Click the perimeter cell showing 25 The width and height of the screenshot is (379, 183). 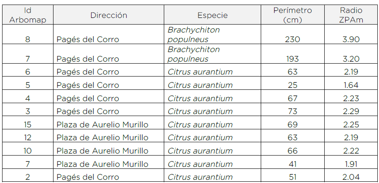coord(293,85)
